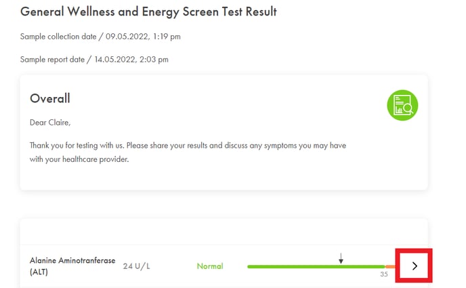Click the black arrow marker on the ALT range bar

(341, 258)
